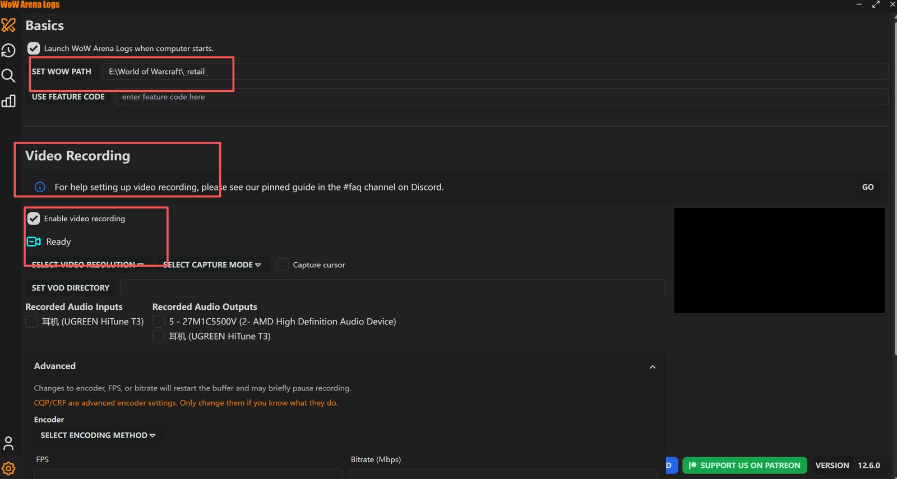Check the AMD High Definition Audio Device output
897x479 pixels.
coord(159,322)
